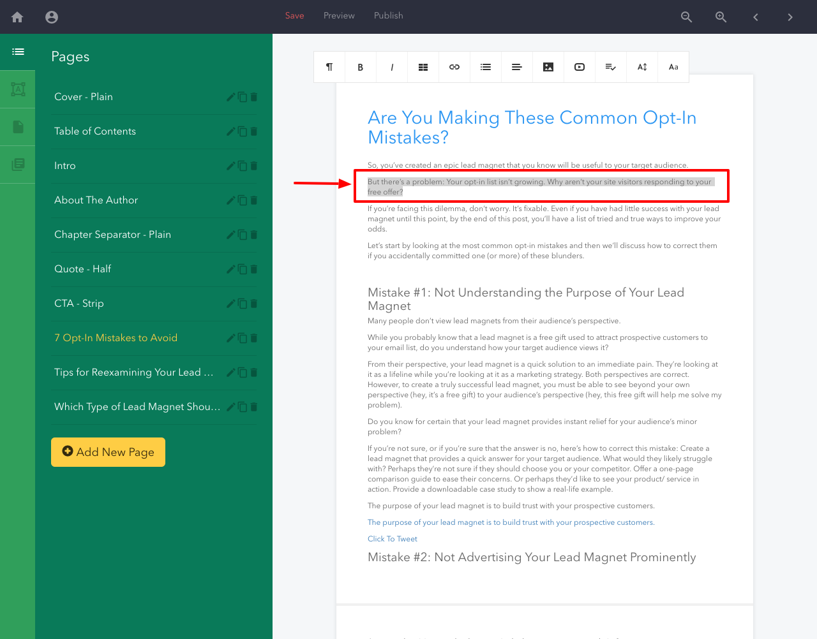The width and height of the screenshot is (817, 639).
Task: Delete the Table of Contents page
Action: tap(253, 131)
